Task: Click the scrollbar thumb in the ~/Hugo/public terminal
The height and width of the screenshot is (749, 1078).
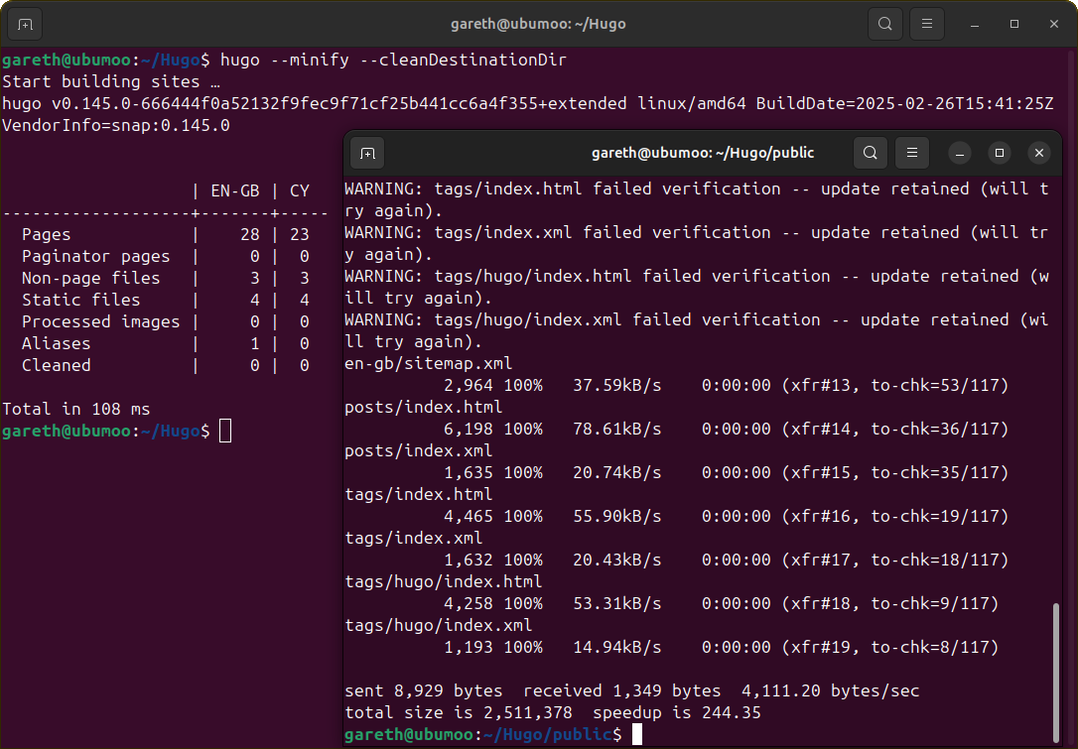Action: click(1056, 672)
